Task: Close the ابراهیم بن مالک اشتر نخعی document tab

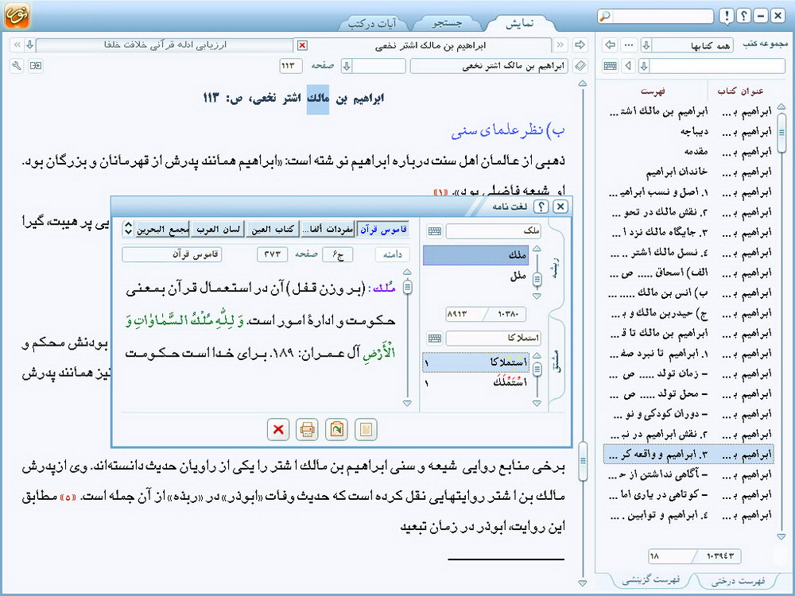Action: (302, 45)
